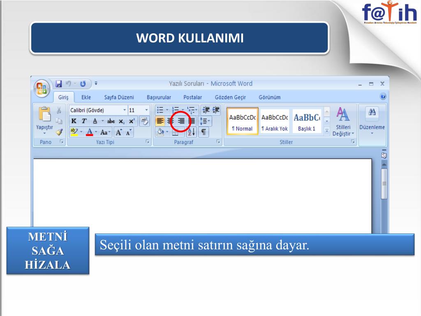Click the blue Help question mark icon
Image resolution: width=421 pixels, height=316 pixels.
coord(383,96)
